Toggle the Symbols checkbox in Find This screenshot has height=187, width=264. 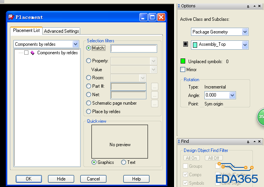(x=185, y=183)
